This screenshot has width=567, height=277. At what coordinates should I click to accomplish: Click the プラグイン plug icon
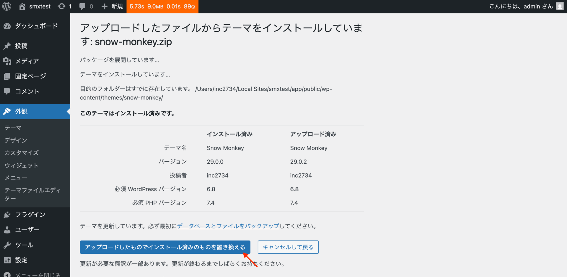[7, 215]
